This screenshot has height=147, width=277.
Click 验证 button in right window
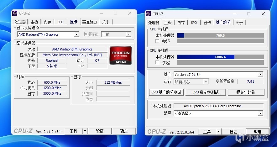233,131
